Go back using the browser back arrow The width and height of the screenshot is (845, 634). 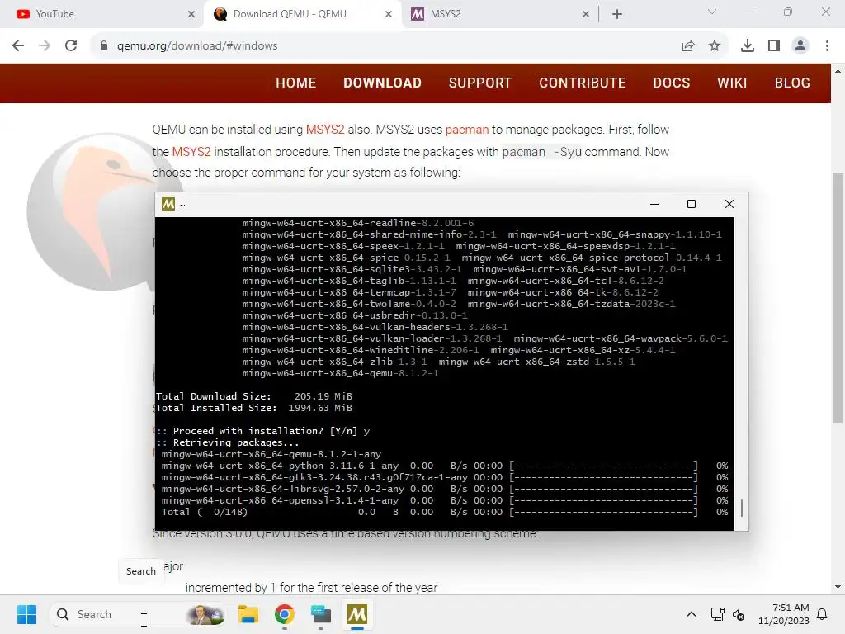pyautogui.click(x=18, y=46)
